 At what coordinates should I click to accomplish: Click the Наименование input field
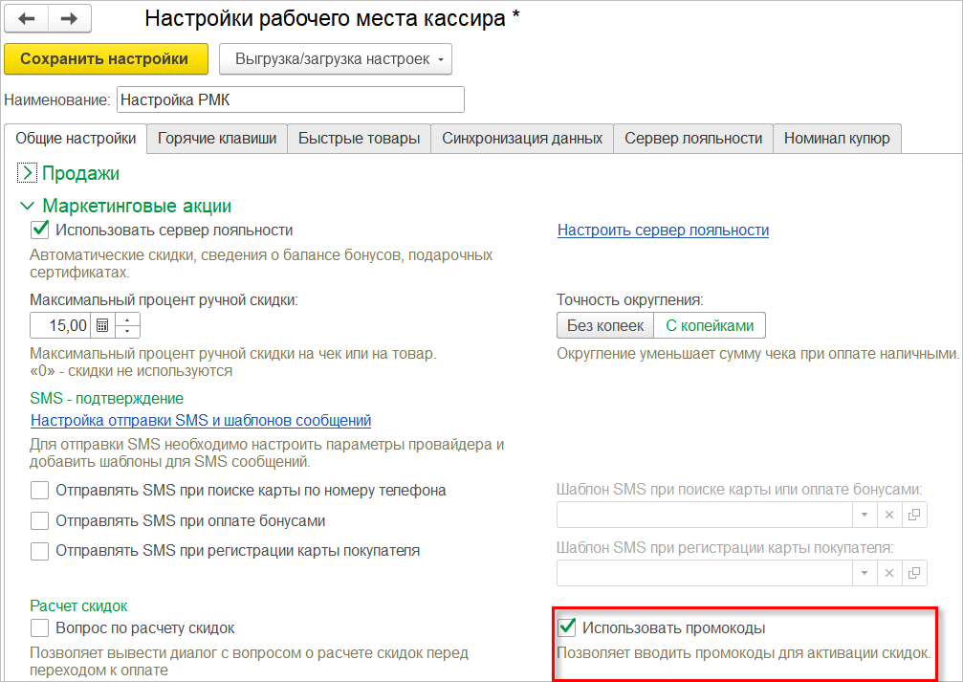tap(291, 99)
